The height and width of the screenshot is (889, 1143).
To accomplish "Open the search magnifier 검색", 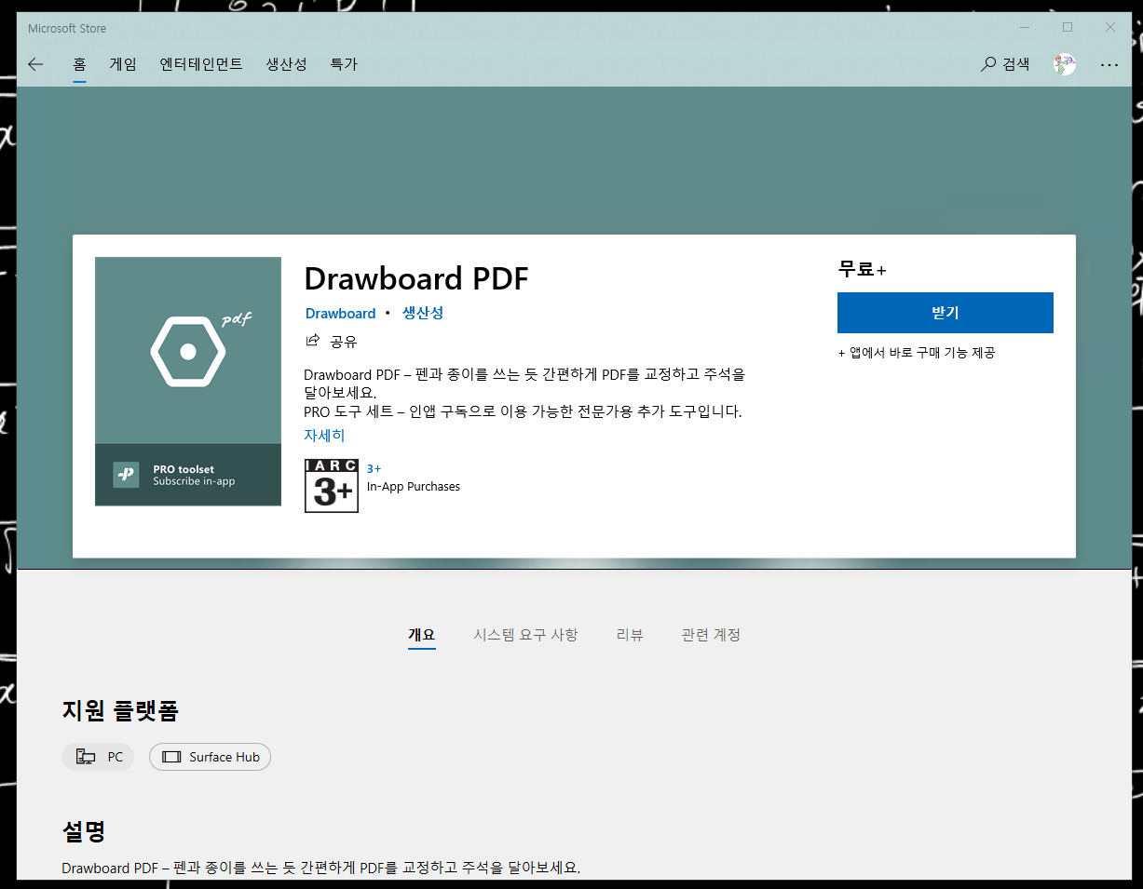I will click(x=1005, y=64).
